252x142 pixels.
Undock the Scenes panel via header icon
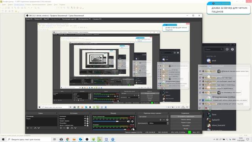coord(56,113)
